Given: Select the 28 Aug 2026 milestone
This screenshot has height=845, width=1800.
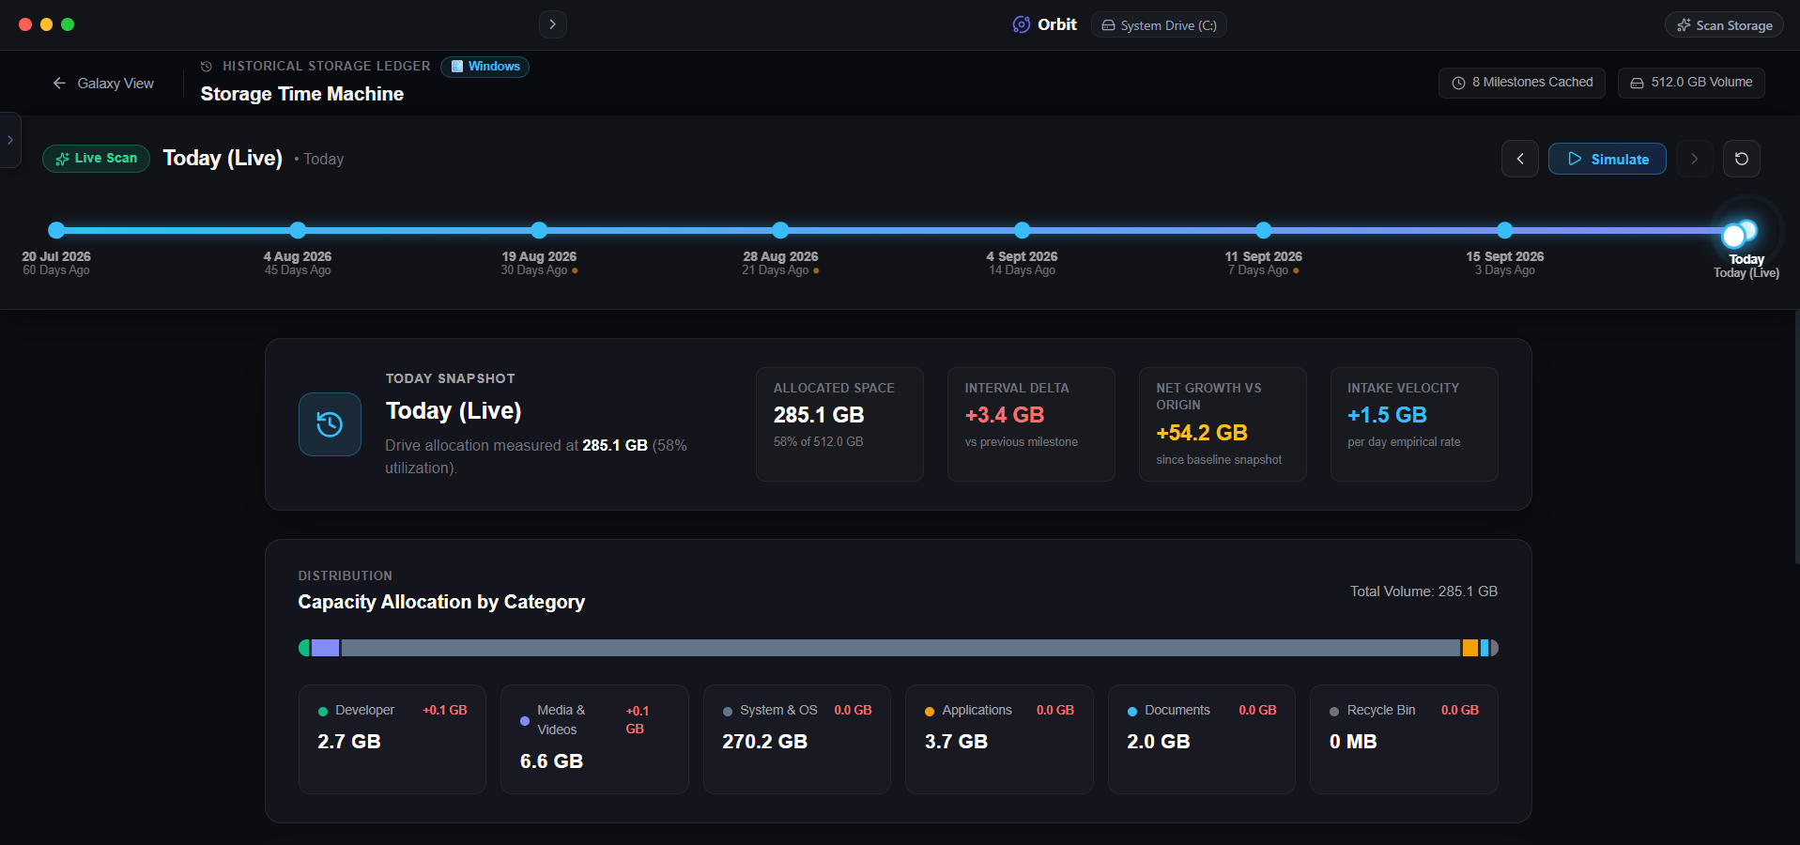Looking at the screenshot, I should click(780, 230).
